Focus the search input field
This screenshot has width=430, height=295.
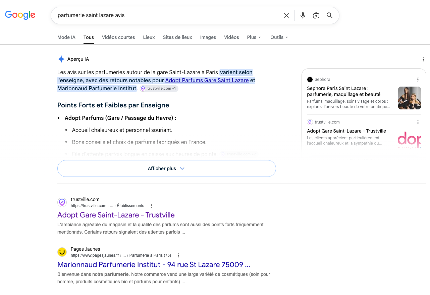(x=168, y=15)
